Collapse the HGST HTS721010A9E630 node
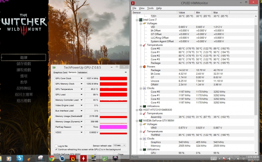Viewport: 262px width, 162px height. coord(137,110)
